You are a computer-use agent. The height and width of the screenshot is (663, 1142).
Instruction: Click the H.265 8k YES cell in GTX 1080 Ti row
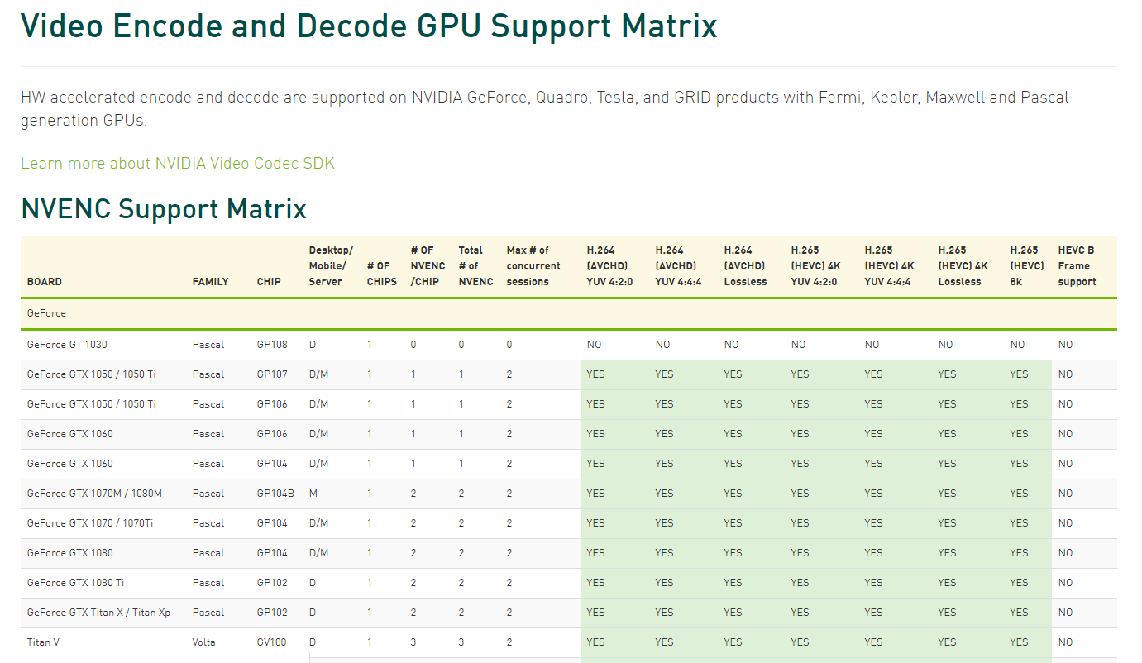(1019, 583)
